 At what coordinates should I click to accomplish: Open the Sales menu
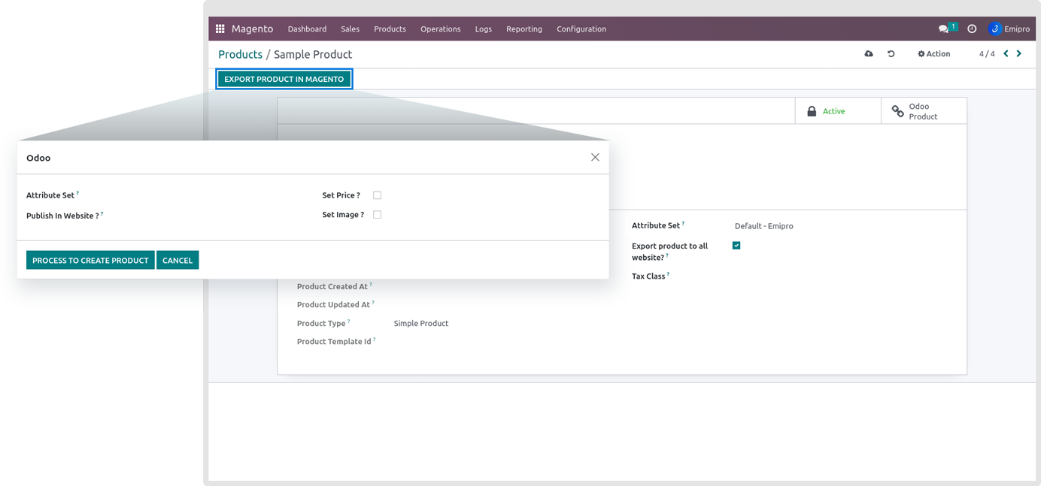click(350, 29)
